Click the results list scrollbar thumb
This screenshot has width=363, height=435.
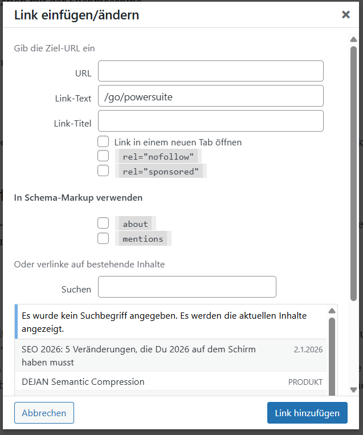[332, 353]
